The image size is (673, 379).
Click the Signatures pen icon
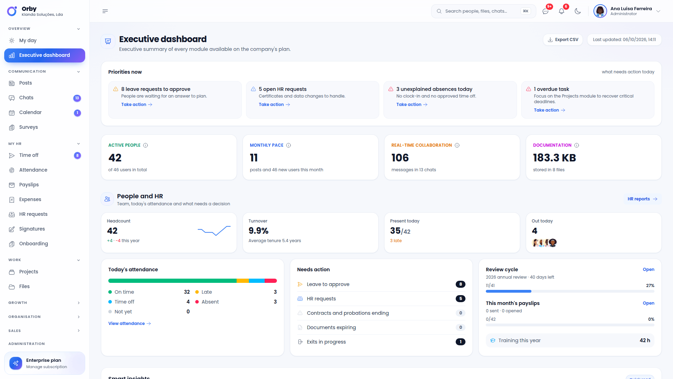pos(12,229)
